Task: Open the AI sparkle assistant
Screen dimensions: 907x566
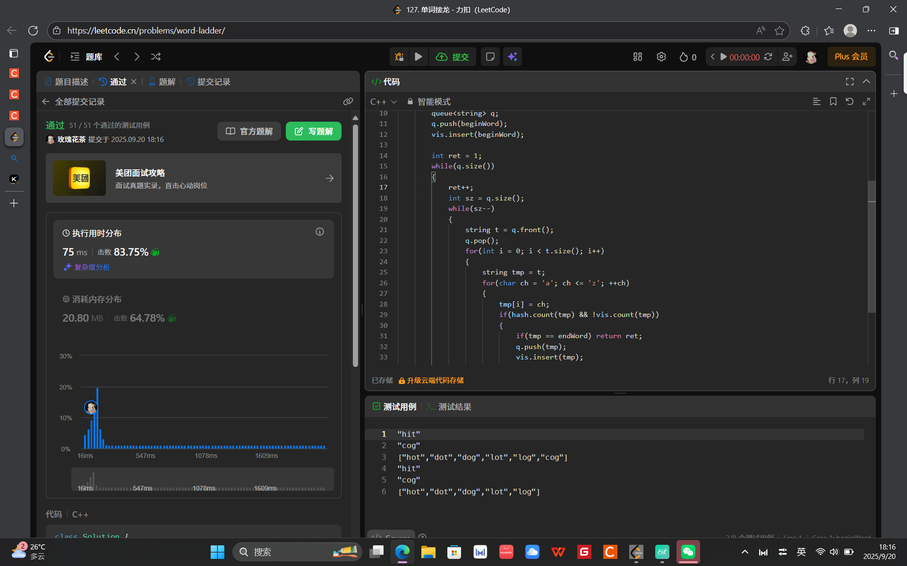Action: coord(513,57)
